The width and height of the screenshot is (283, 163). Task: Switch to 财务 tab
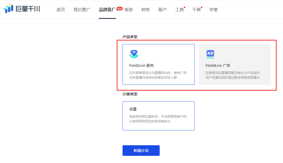(x=145, y=10)
